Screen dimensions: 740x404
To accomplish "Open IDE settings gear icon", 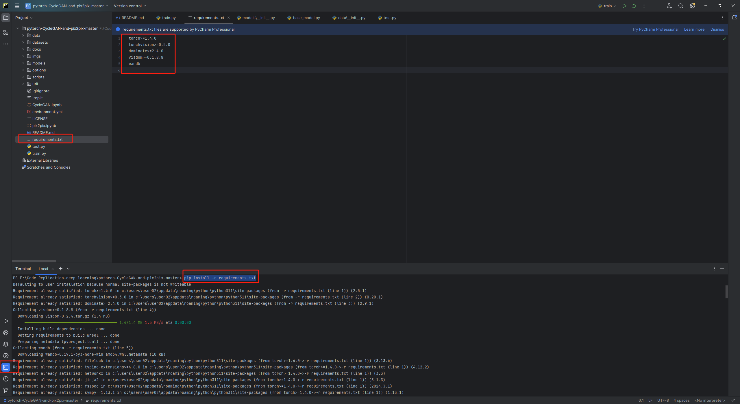I will 692,6.
